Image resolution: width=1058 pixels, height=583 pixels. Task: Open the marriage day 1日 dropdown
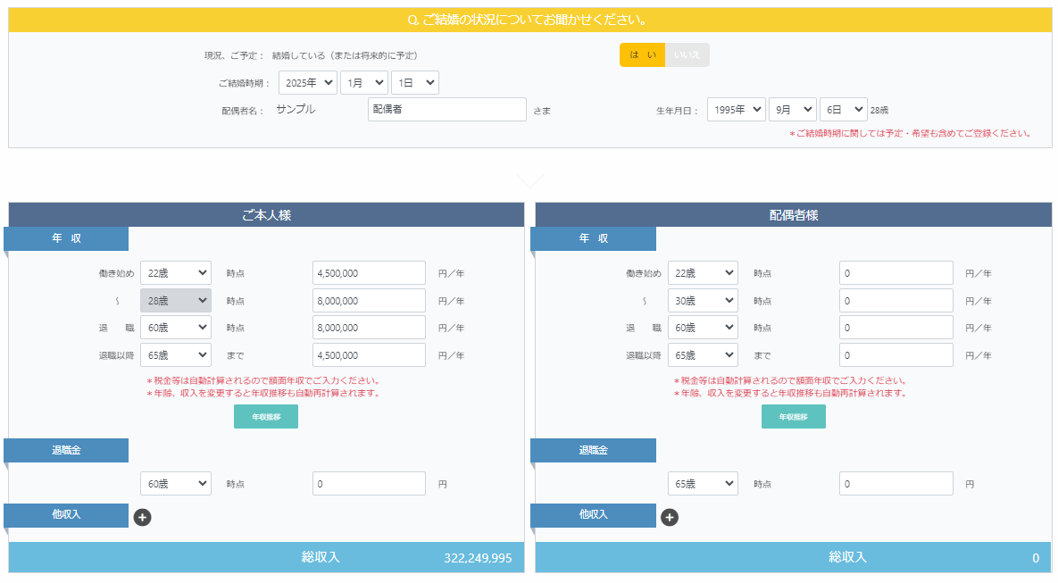click(x=414, y=83)
